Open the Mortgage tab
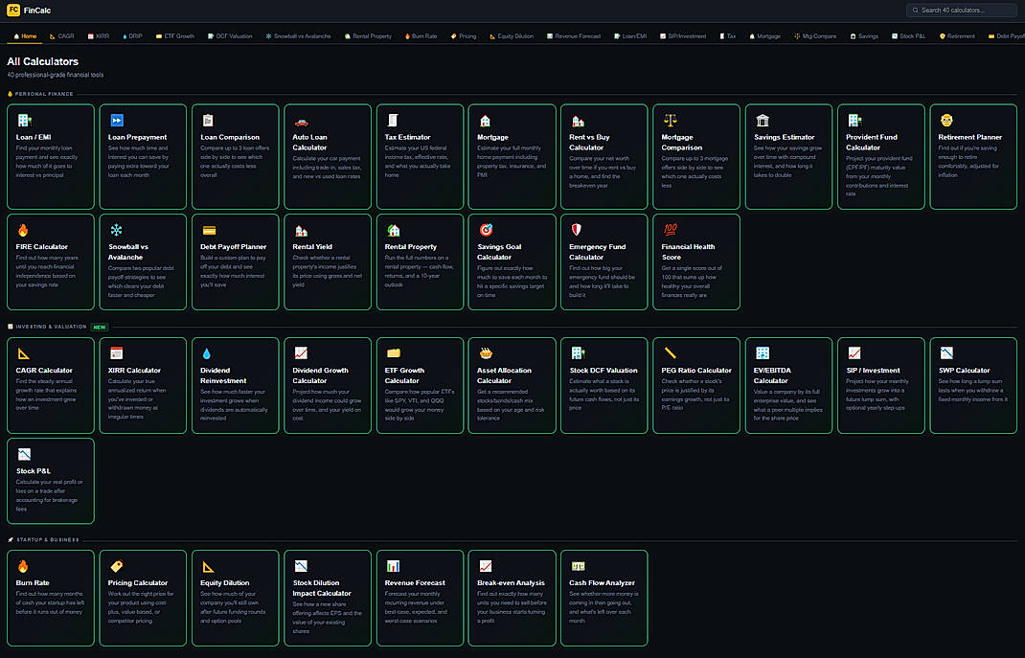This screenshot has height=658, width=1025. (x=764, y=36)
